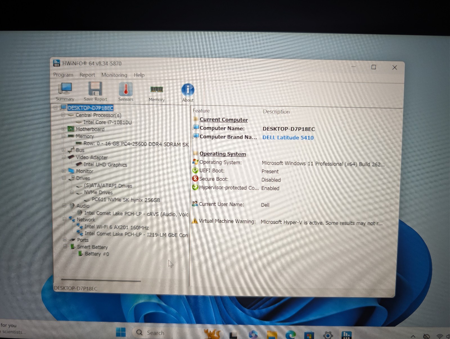Collapse the Memory tree node

tap(64, 136)
